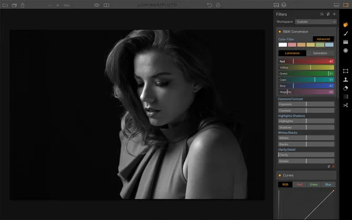
Task: Switch to the Saturation tab
Action: [x=320, y=53]
